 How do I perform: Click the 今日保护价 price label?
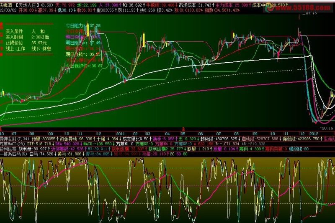[x=84, y=66]
